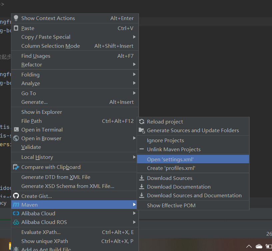Click the OneDrive cloud tray icon
272x251 pixels.
[x=259, y=246]
